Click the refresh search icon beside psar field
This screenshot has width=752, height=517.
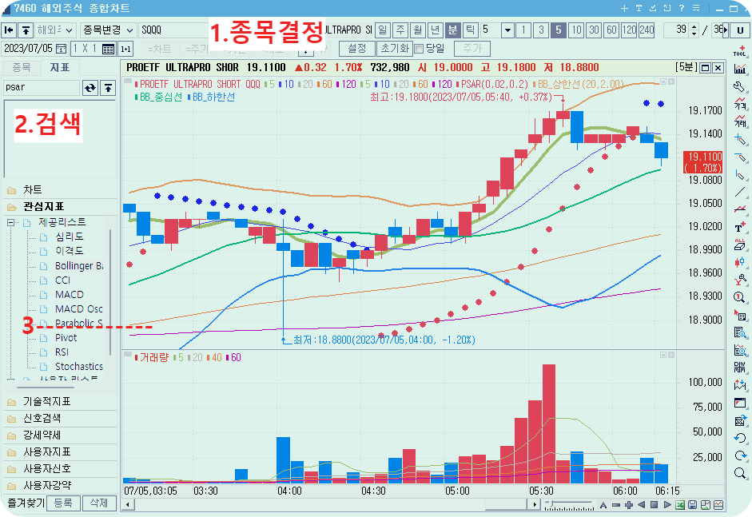point(90,88)
